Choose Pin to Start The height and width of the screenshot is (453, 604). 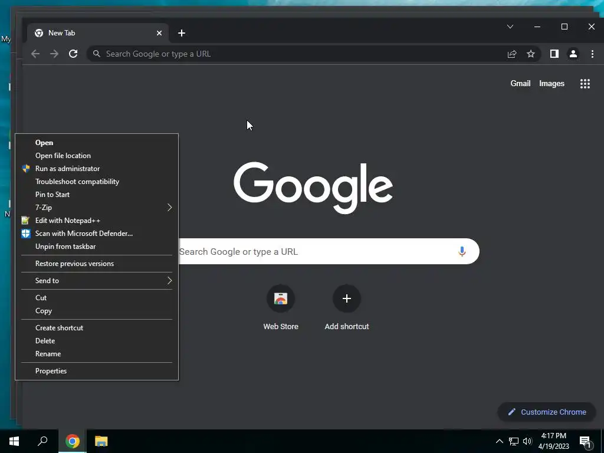click(x=97, y=195)
